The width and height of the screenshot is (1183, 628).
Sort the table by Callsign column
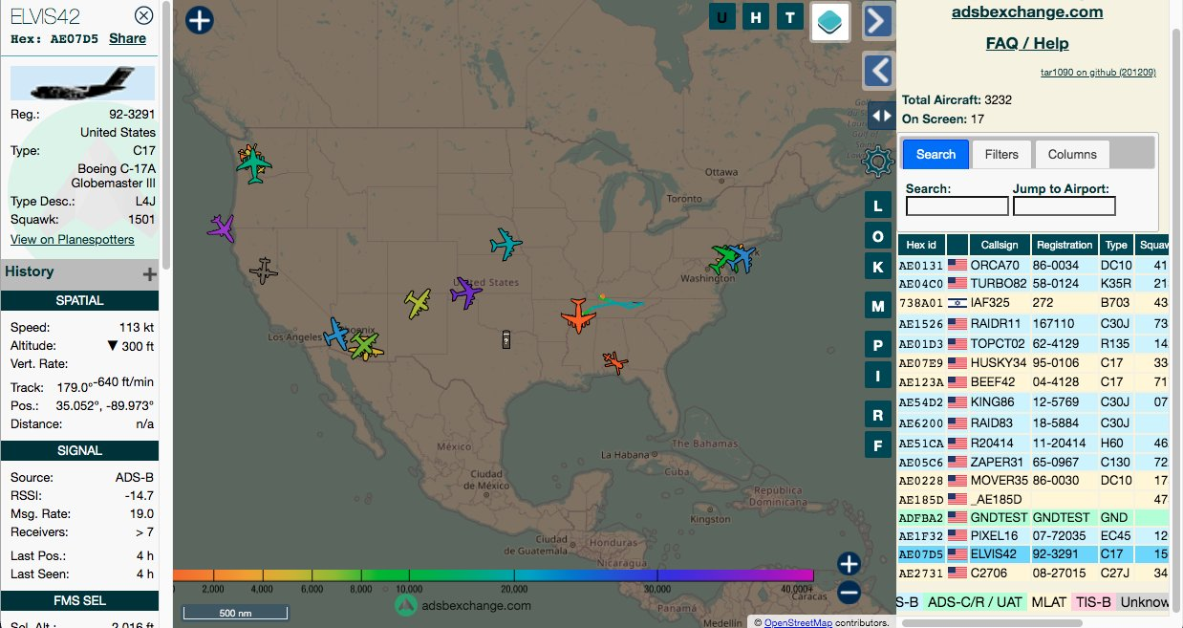tap(1000, 245)
